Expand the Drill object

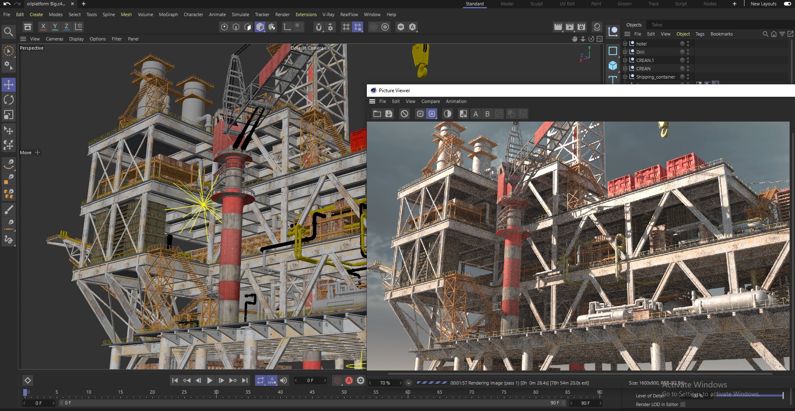(625, 52)
